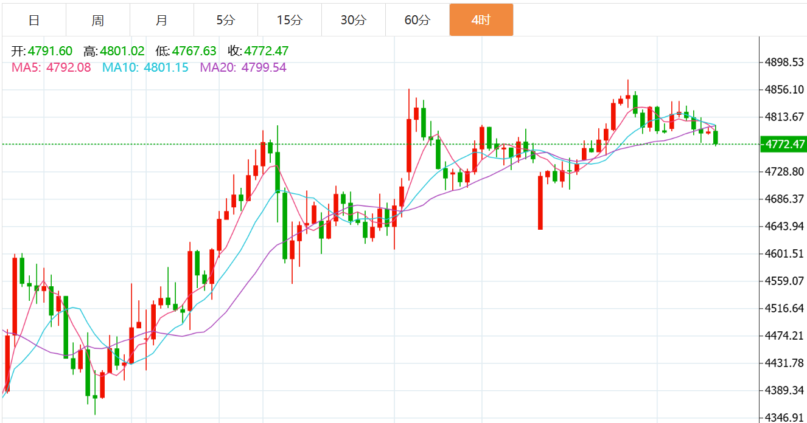807x423 pixels.
Task: Choose the 30分 timeframe tab
Action: point(353,20)
